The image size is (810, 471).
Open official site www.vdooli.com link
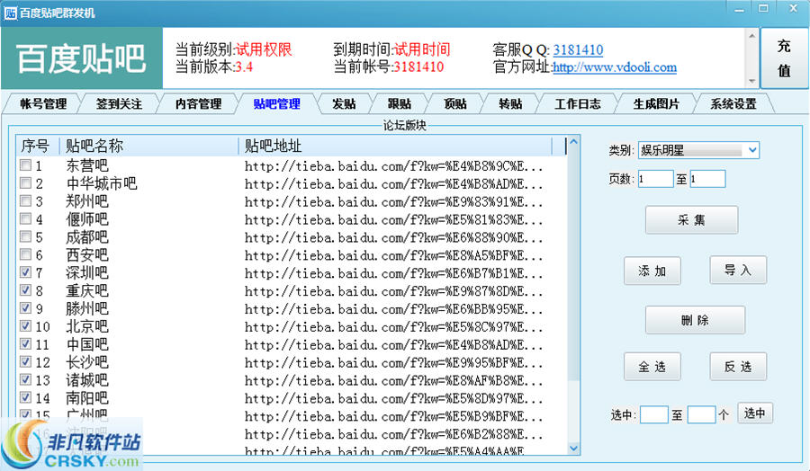click(615, 67)
